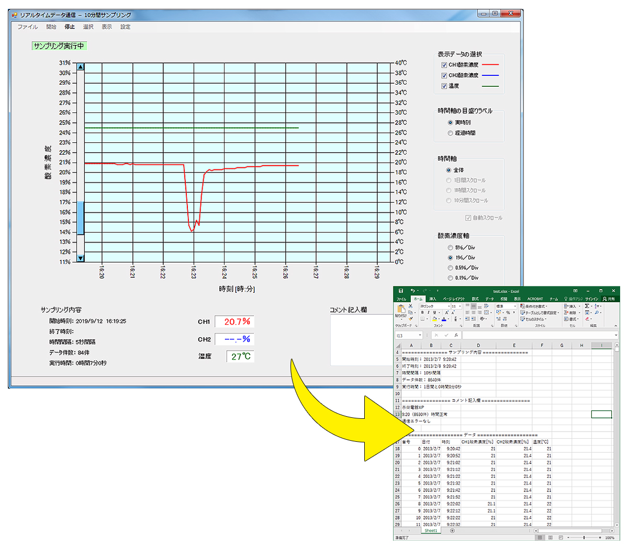Screen dimensions: 628x549
Task: Open the Name Box dropdown arrow
Action: [420, 335]
